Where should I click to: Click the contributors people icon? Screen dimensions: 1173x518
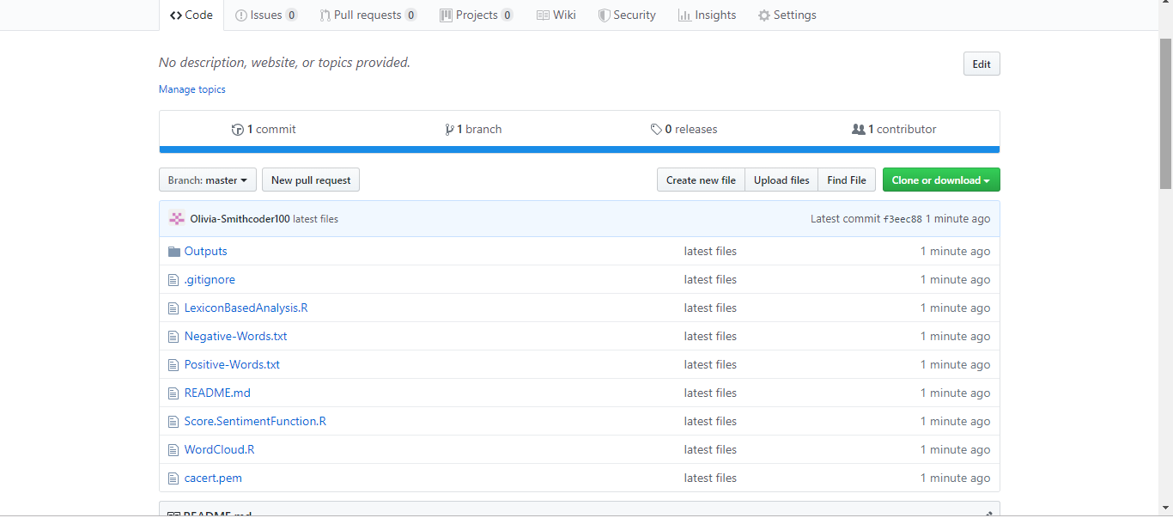pos(858,130)
